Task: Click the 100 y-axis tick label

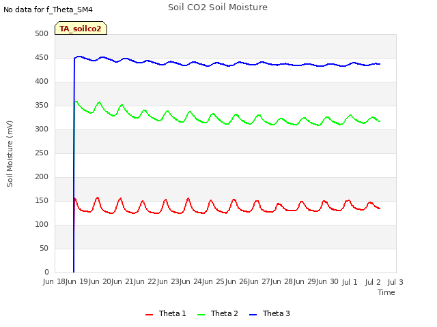Action: pos(42,224)
